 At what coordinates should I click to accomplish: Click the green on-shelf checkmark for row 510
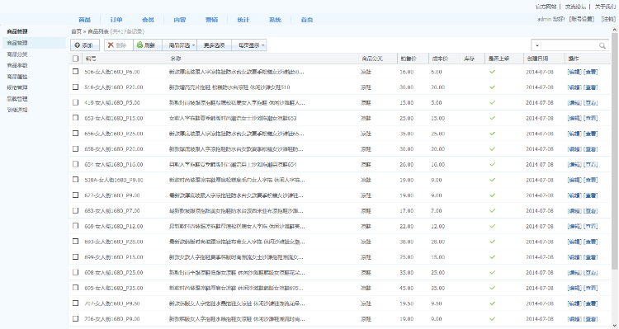point(492,87)
